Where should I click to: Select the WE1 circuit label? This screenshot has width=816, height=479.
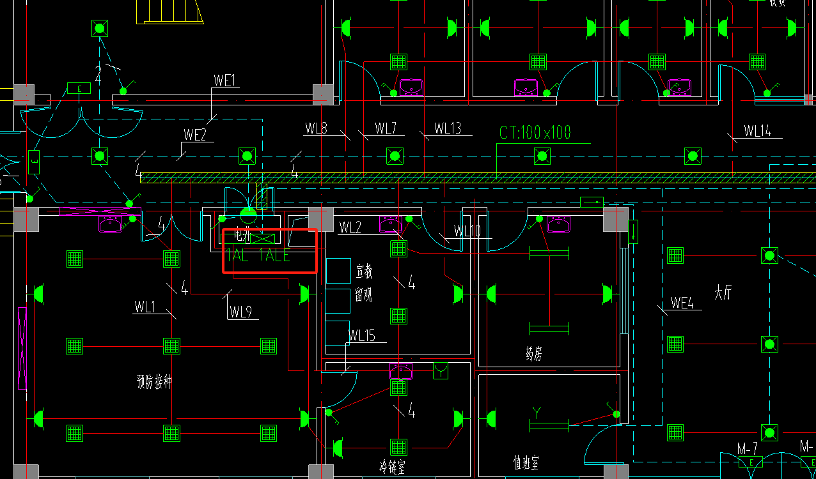click(x=225, y=80)
